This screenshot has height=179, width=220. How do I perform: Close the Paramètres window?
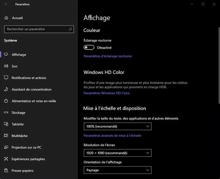click(x=214, y=4)
